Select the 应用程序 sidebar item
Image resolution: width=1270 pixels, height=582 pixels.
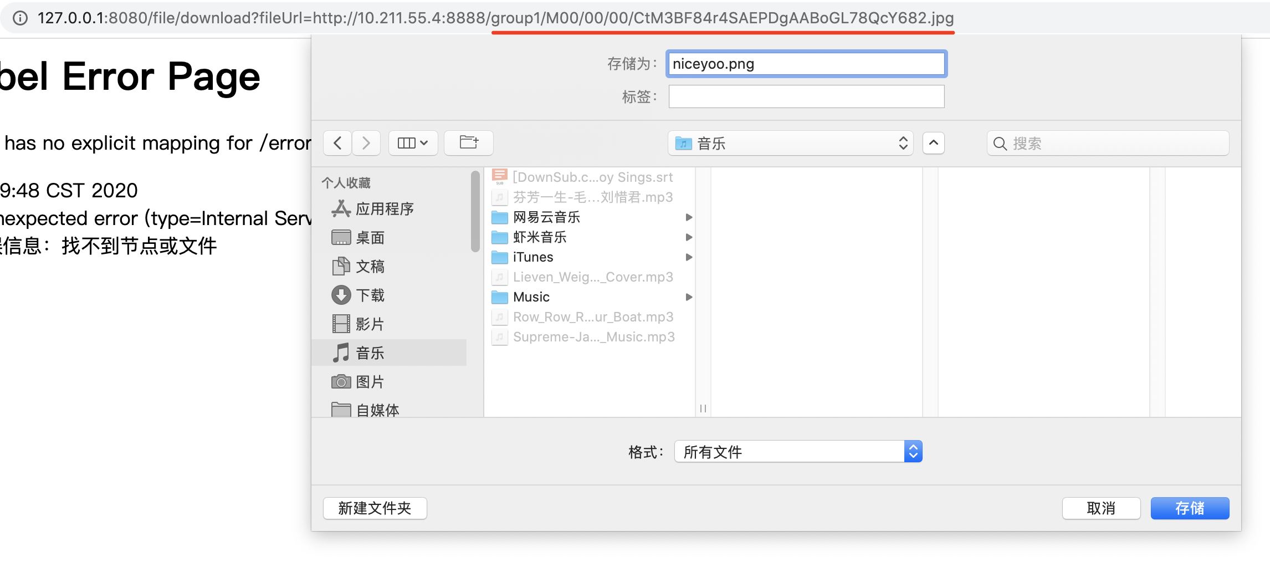tap(385, 209)
